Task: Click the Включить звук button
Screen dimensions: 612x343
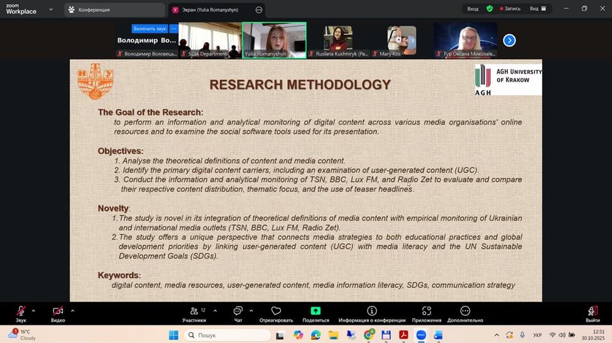Action: pos(150,29)
